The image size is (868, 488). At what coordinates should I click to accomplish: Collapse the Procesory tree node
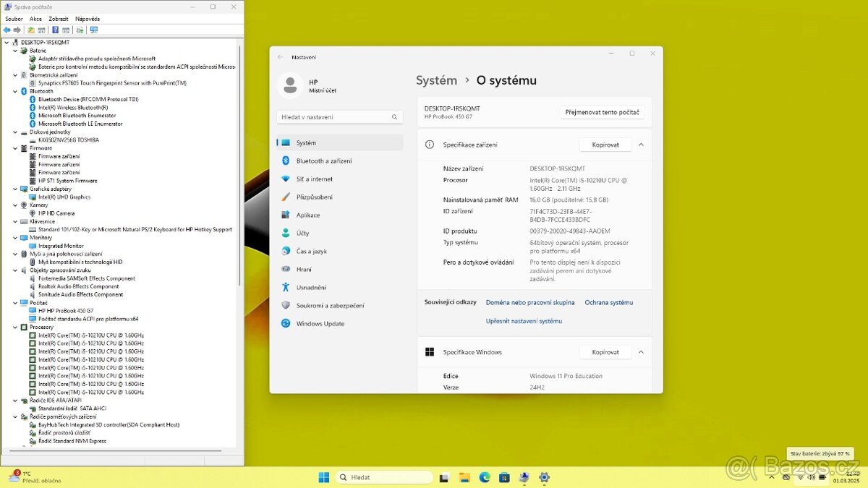(x=15, y=328)
